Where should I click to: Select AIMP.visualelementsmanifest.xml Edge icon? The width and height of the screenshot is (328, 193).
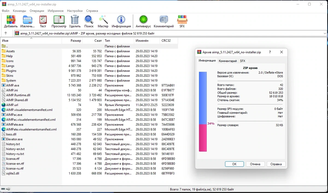4,110
